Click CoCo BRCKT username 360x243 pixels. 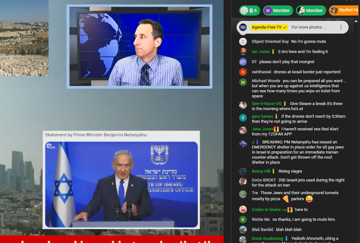(x=264, y=180)
